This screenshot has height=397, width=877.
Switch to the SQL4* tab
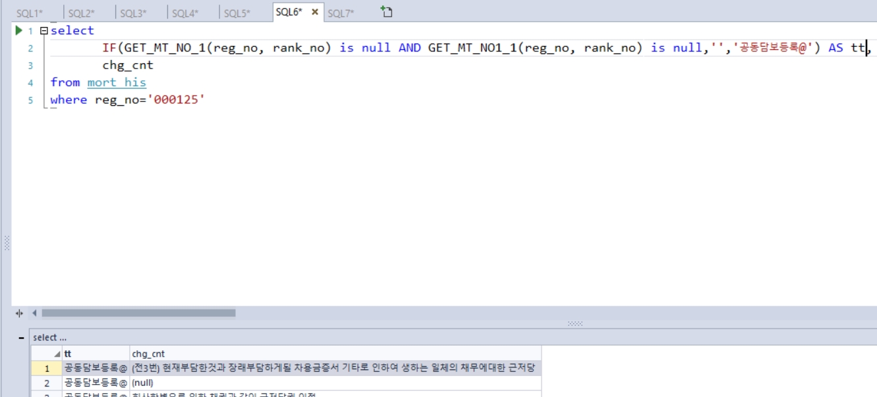point(185,13)
